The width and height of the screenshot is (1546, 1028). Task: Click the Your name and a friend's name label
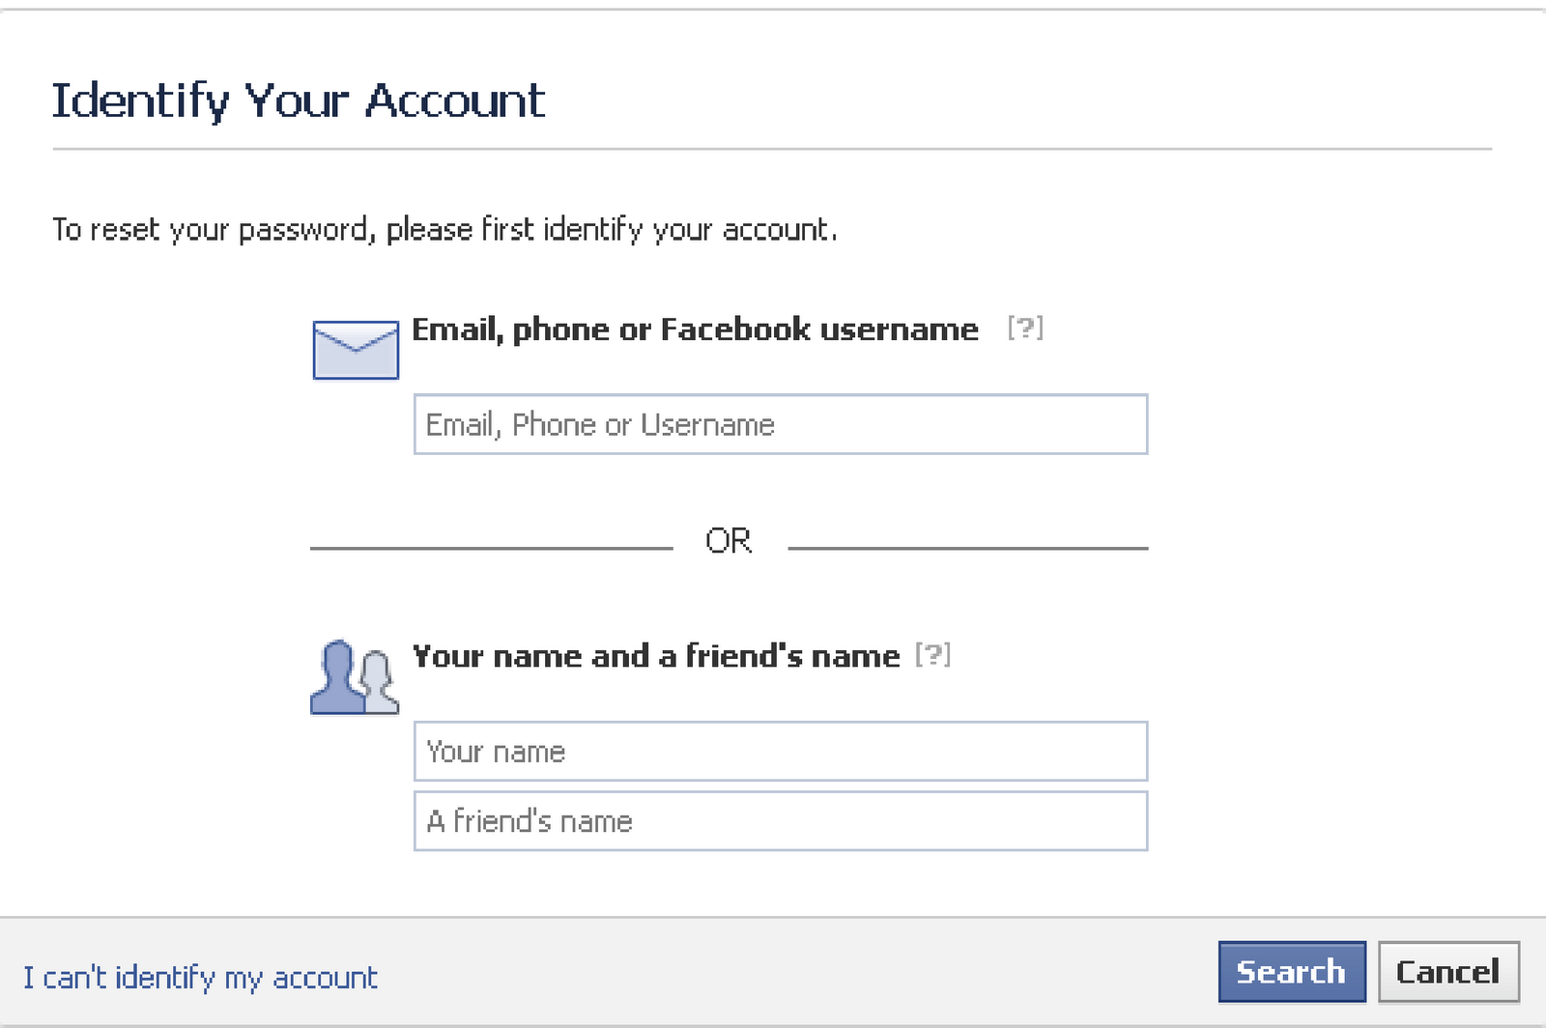pyautogui.click(x=656, y=656)
